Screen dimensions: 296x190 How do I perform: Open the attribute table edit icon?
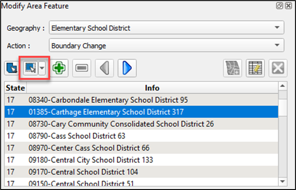click(x=254, y=68)
